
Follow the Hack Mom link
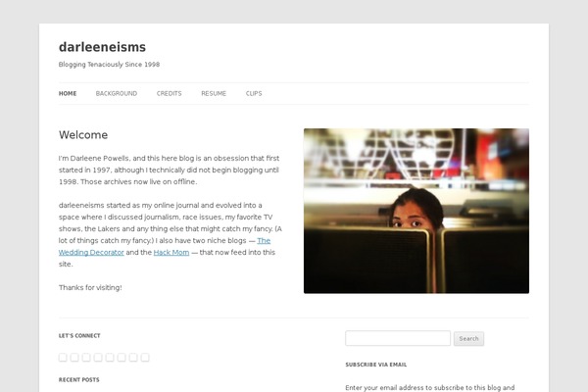point(171,253)
